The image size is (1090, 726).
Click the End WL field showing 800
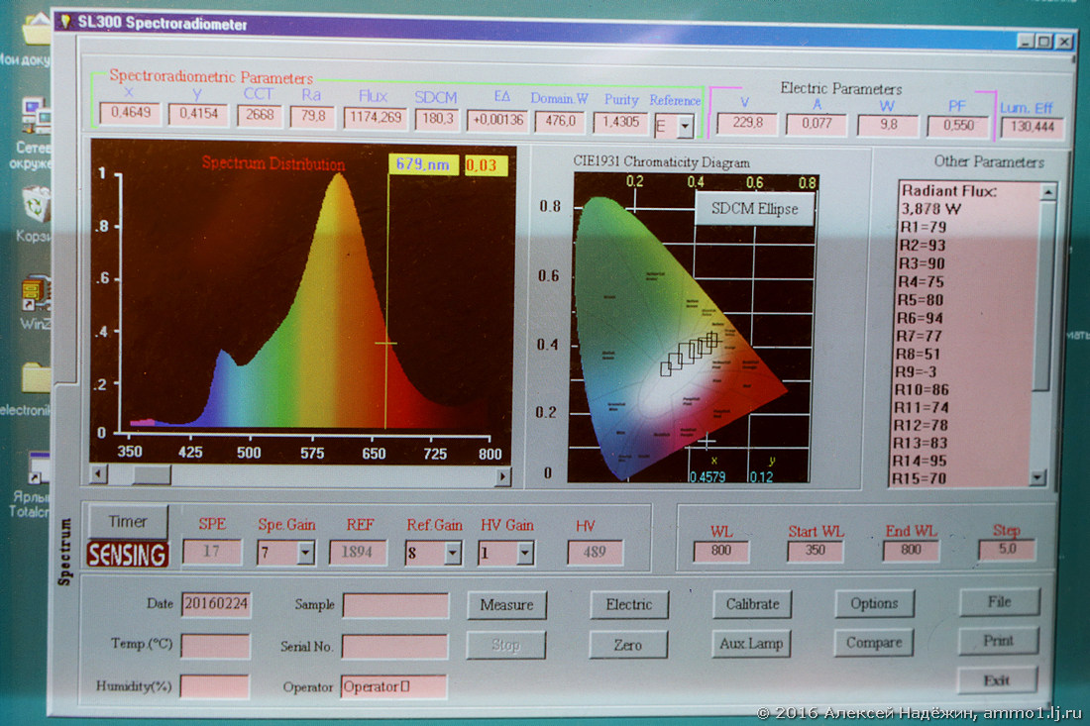(x=911, y=551)
